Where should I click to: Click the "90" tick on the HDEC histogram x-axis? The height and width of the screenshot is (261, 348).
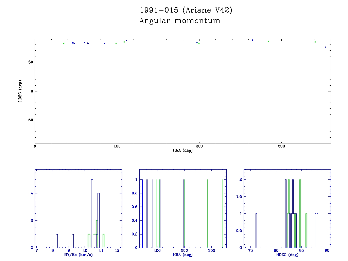(x=327, y=250)
